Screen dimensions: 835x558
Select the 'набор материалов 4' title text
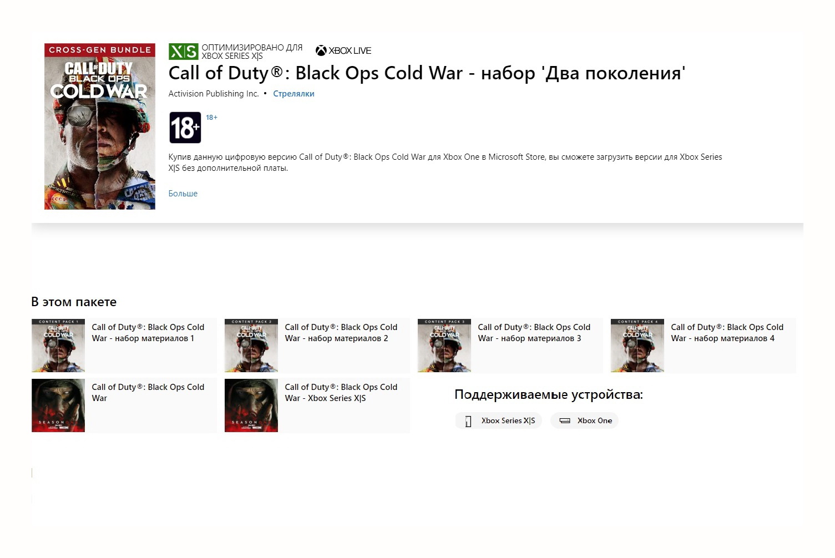tap(727, 333)
